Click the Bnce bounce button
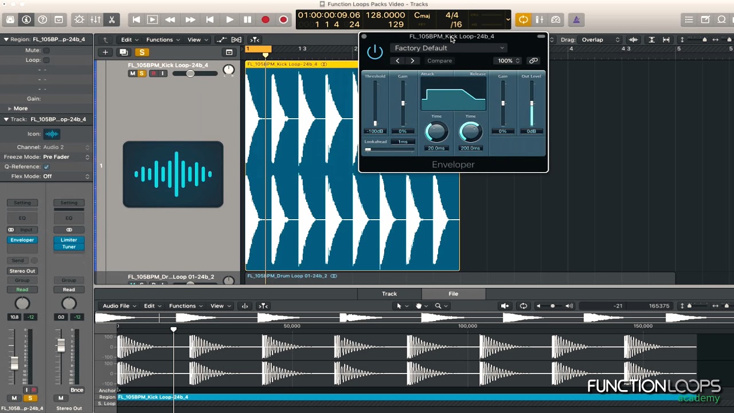 click(x=77, y=390)
